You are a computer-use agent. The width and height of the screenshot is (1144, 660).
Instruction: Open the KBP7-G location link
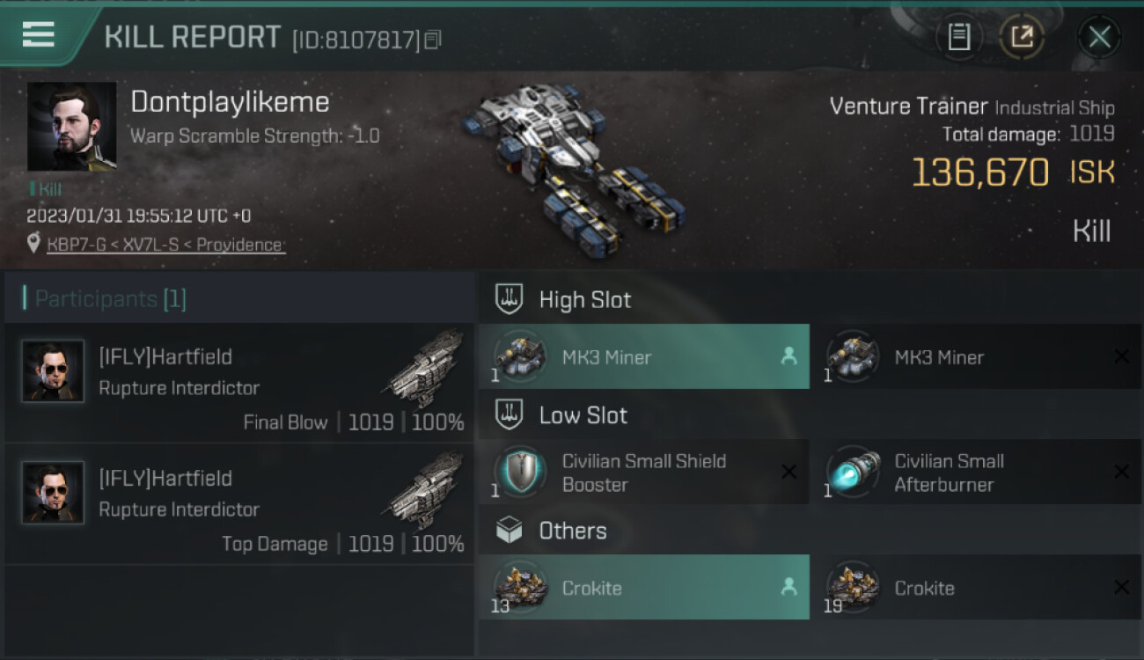click(x=165, y=245)
